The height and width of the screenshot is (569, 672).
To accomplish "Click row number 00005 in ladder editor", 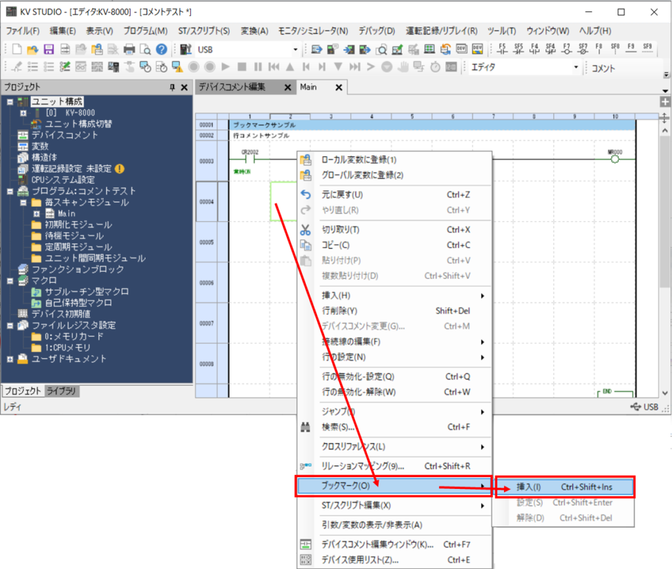I will (x=207, y=242).
